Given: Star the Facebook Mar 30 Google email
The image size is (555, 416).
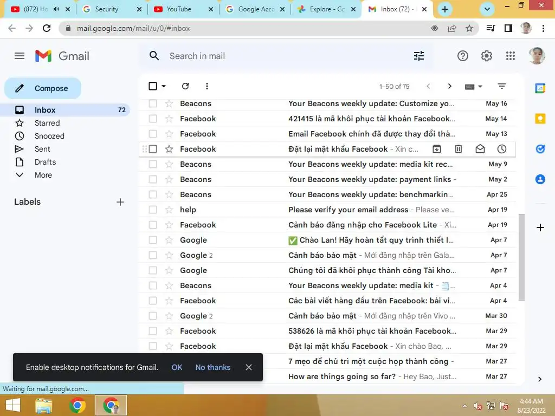Looking at the screenshot, I should 169,316.
